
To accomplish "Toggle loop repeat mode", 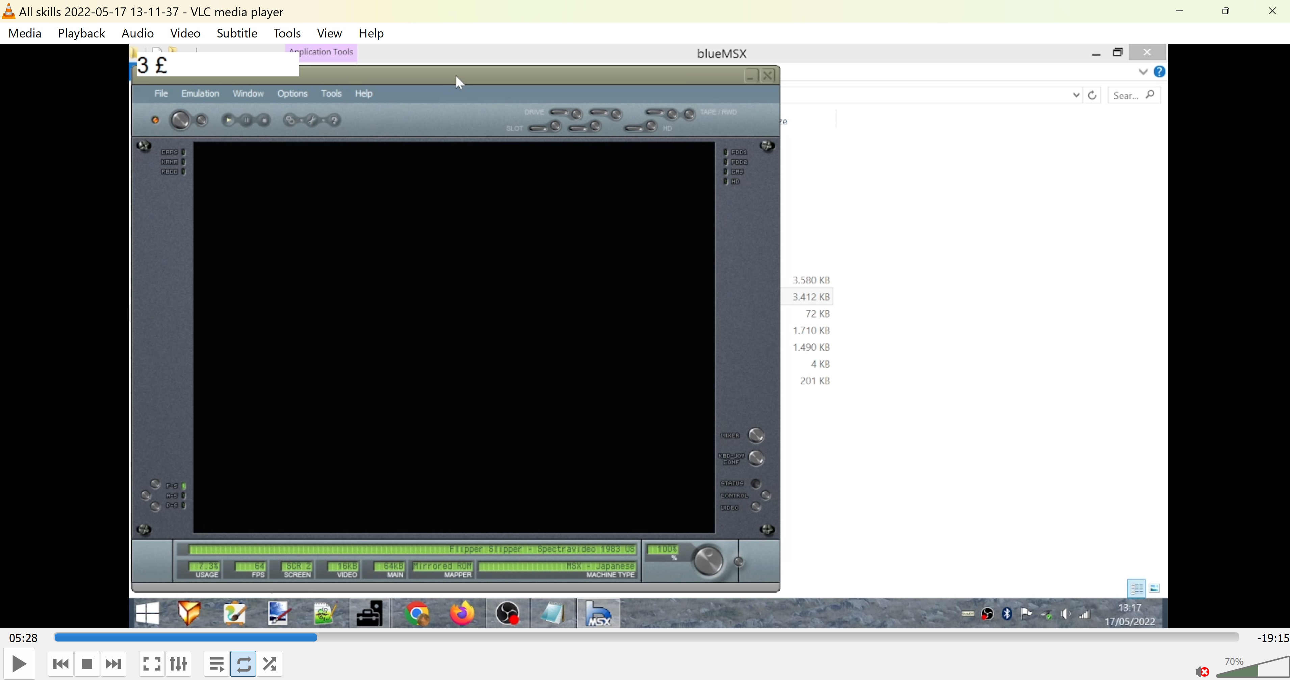I will pyautogui.click(x=243, y=664).
